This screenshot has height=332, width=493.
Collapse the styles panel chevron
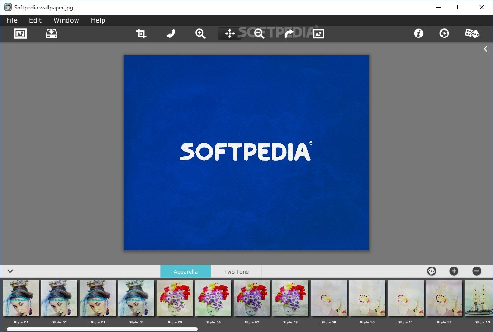click(x=10, y=271)
